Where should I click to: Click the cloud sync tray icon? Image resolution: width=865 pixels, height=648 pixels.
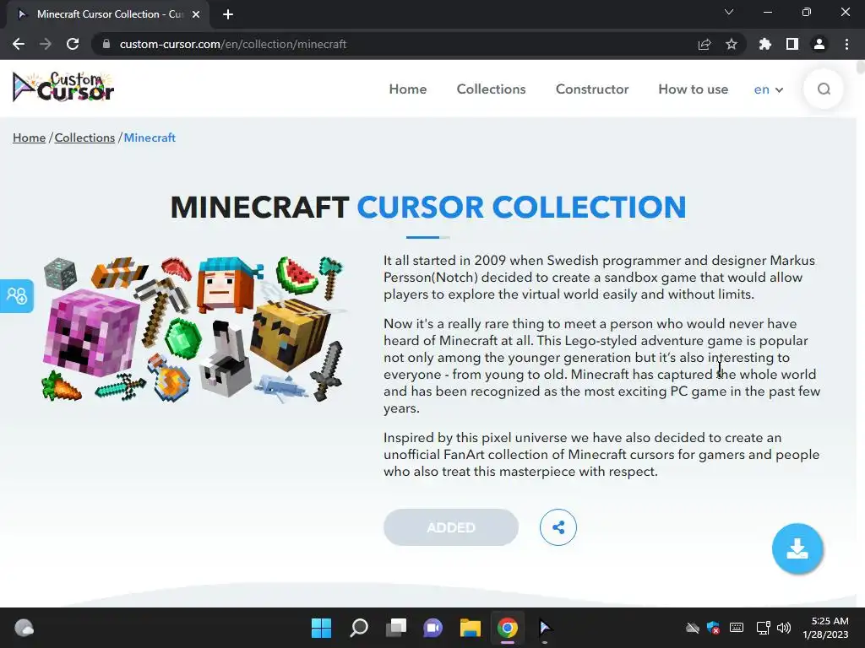pyautogui.click(x=693, y=628)
